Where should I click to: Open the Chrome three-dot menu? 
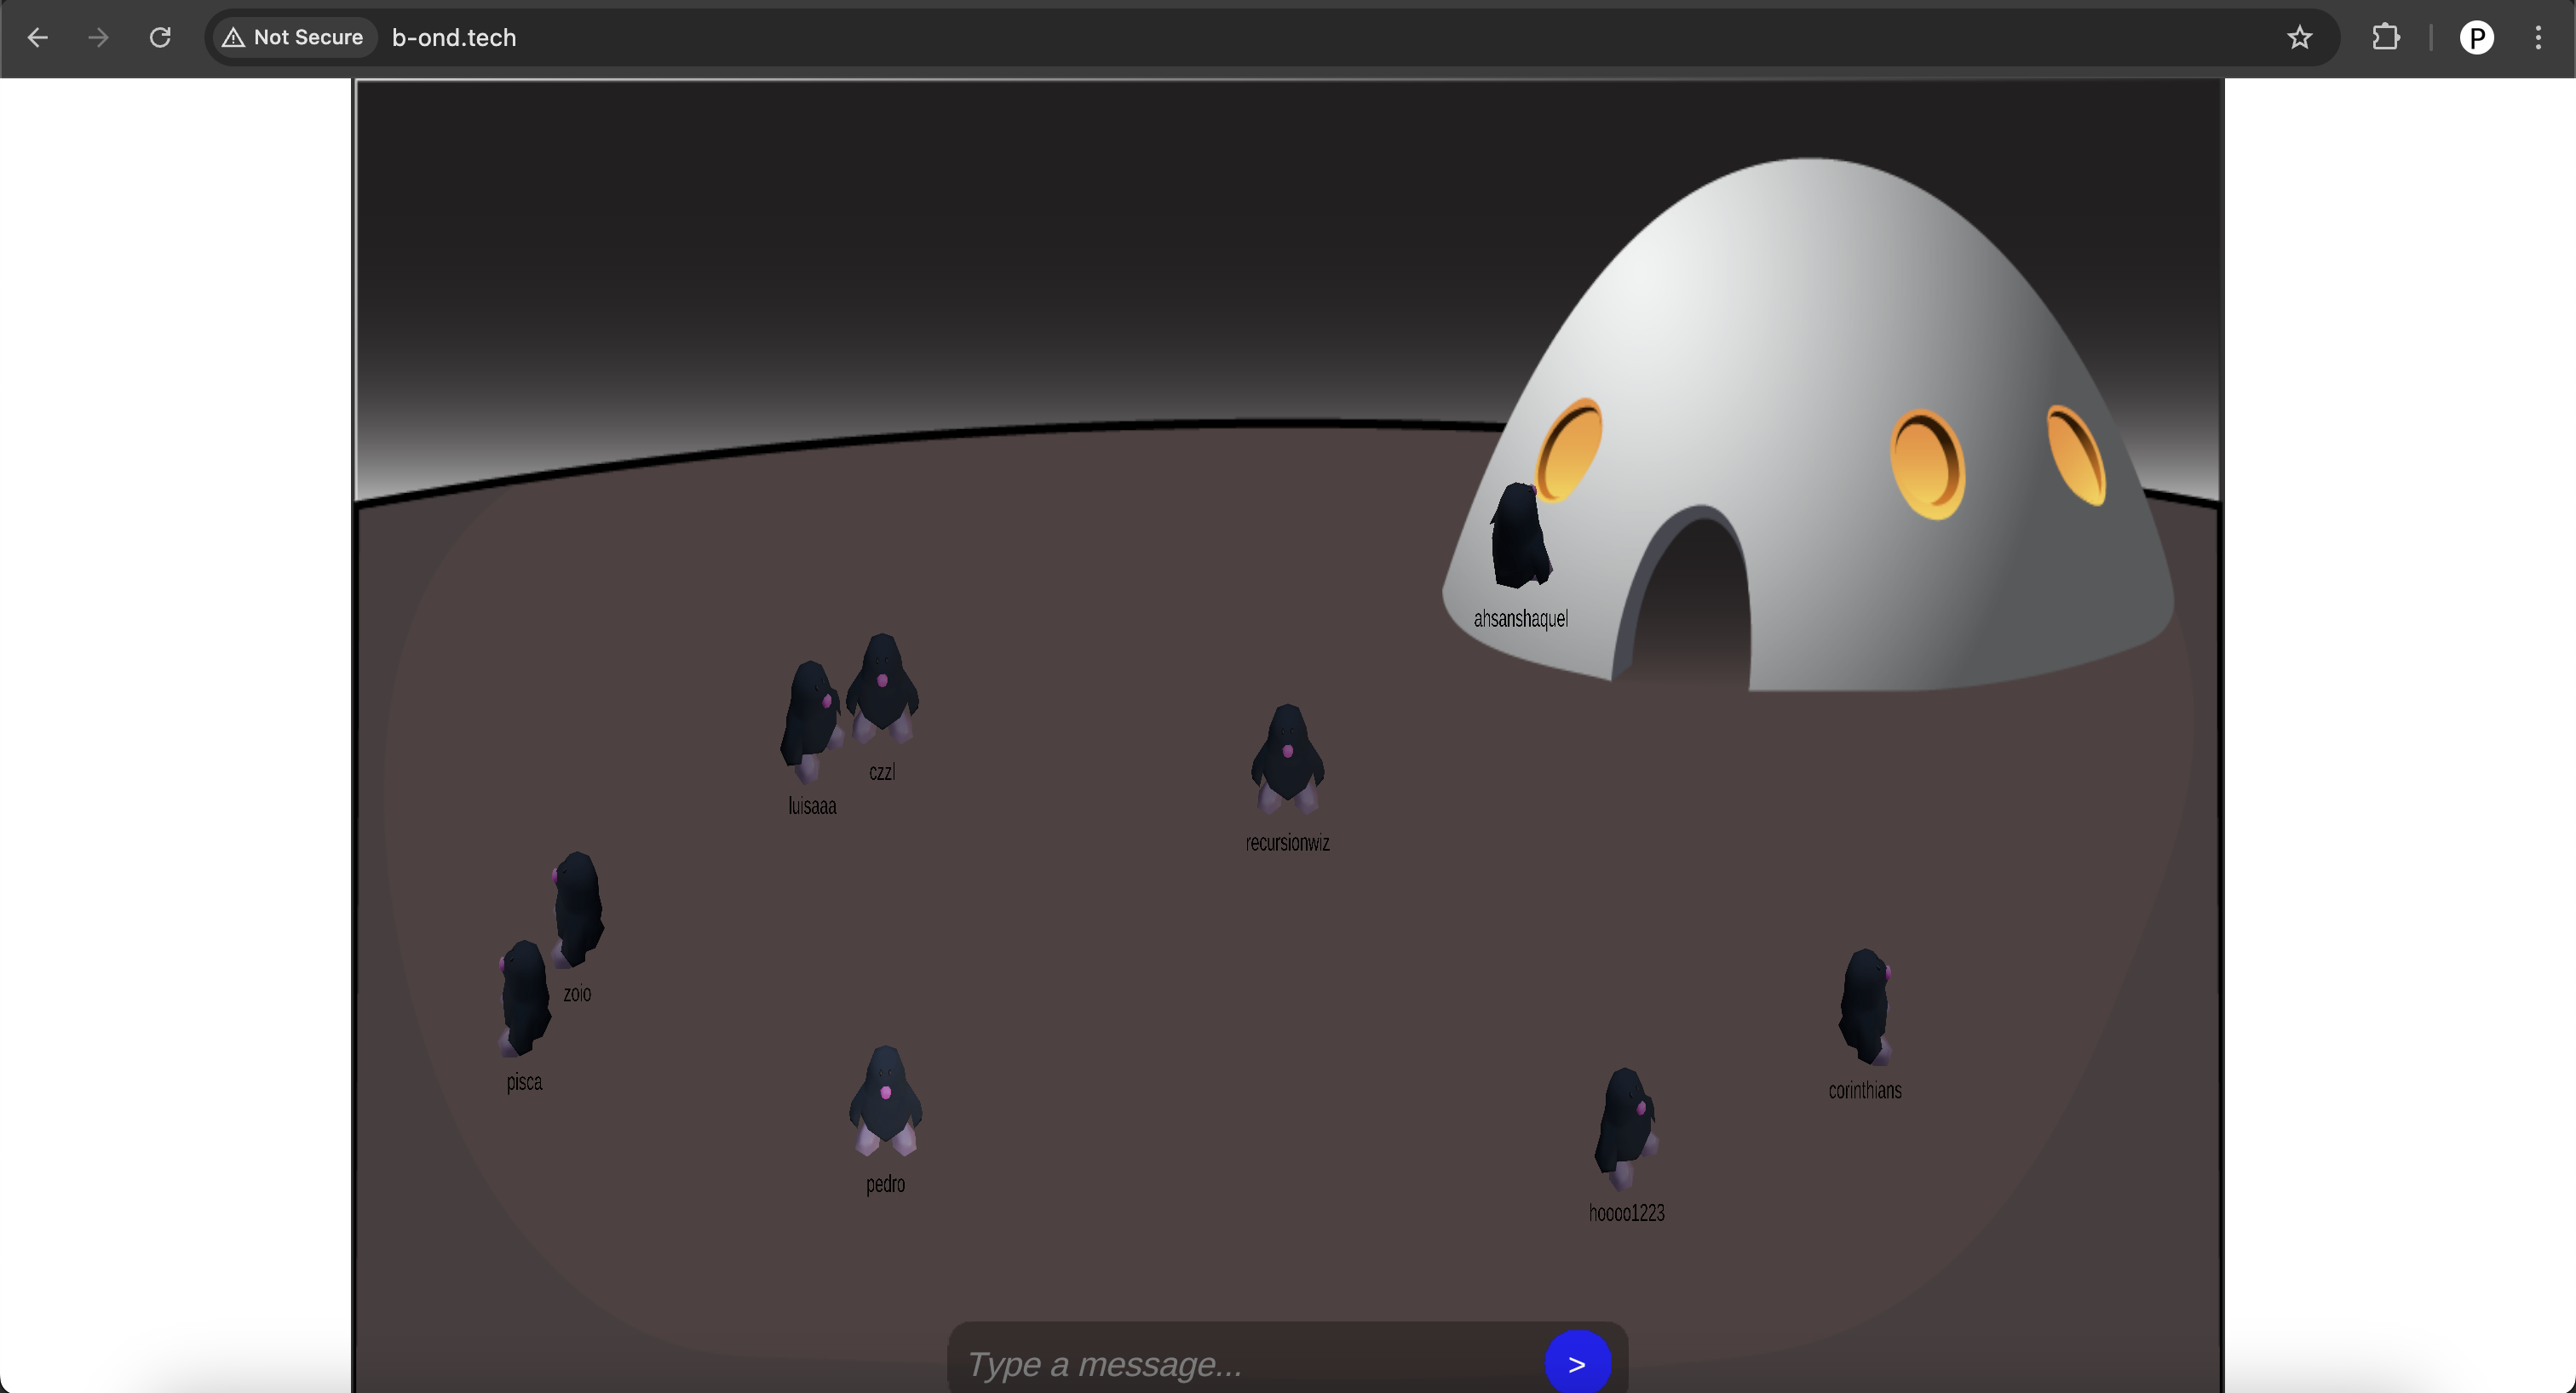click(2539, 37)
